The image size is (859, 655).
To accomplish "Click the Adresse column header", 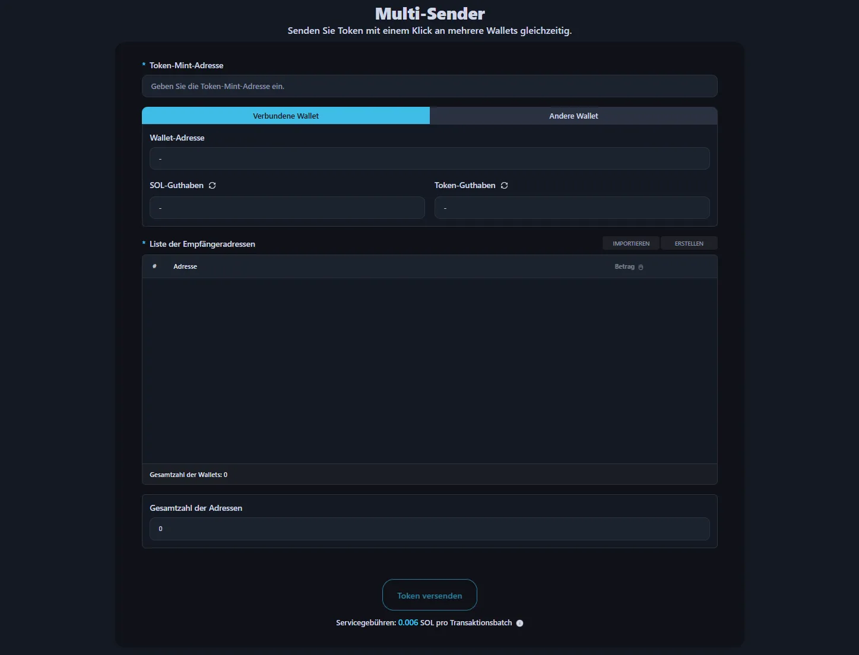I will tap(185, 266).
